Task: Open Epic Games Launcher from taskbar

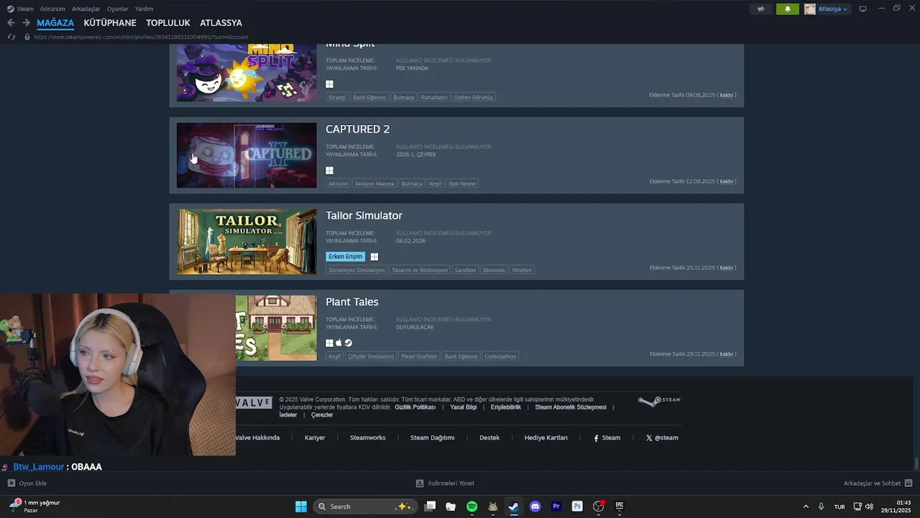Action: 619,506
